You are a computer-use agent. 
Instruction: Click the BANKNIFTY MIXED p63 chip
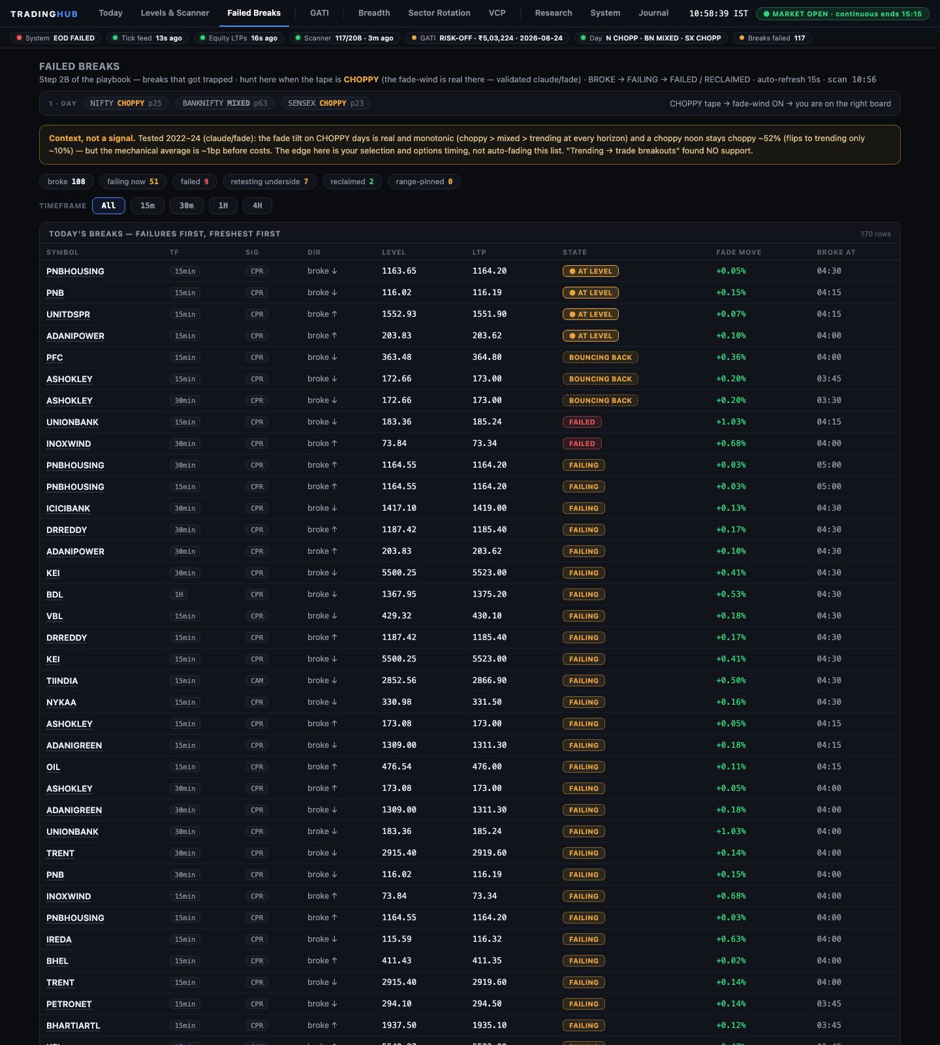(225, 103)
